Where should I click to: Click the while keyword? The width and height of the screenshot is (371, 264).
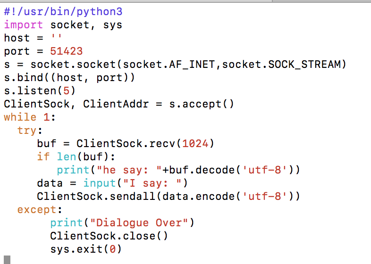(x=20, y=117)
